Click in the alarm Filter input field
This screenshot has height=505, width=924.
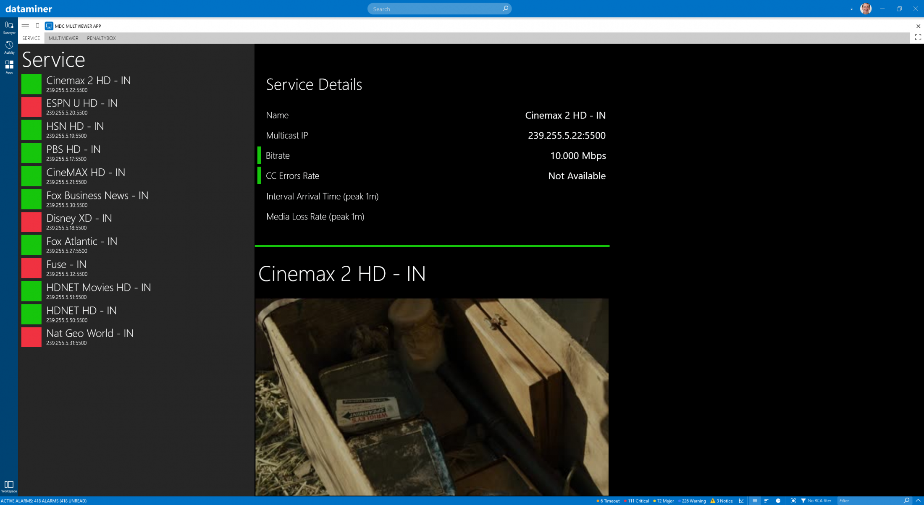(x=869, y=501)
